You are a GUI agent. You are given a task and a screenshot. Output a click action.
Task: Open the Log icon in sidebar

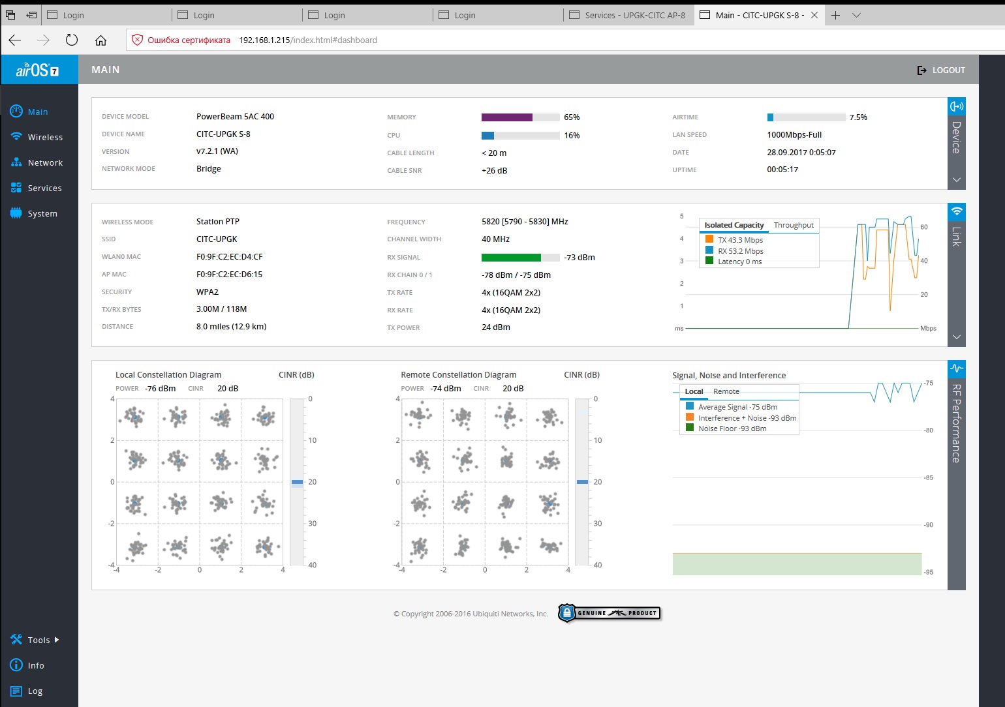[x=16, y=691]
